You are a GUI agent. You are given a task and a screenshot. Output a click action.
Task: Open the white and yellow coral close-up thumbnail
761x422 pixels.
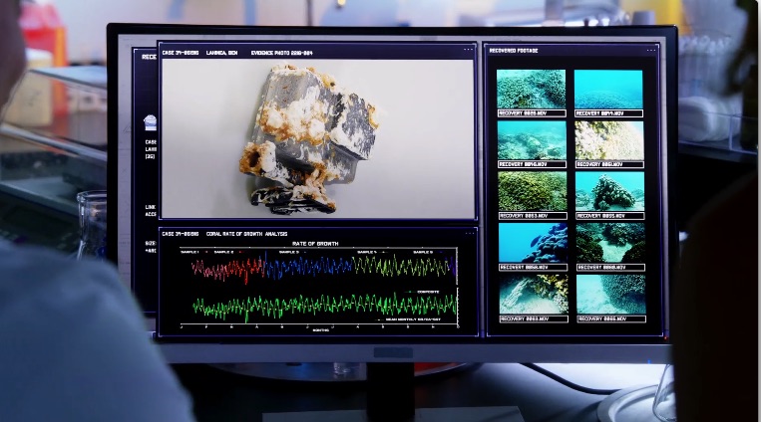(609, 140)
